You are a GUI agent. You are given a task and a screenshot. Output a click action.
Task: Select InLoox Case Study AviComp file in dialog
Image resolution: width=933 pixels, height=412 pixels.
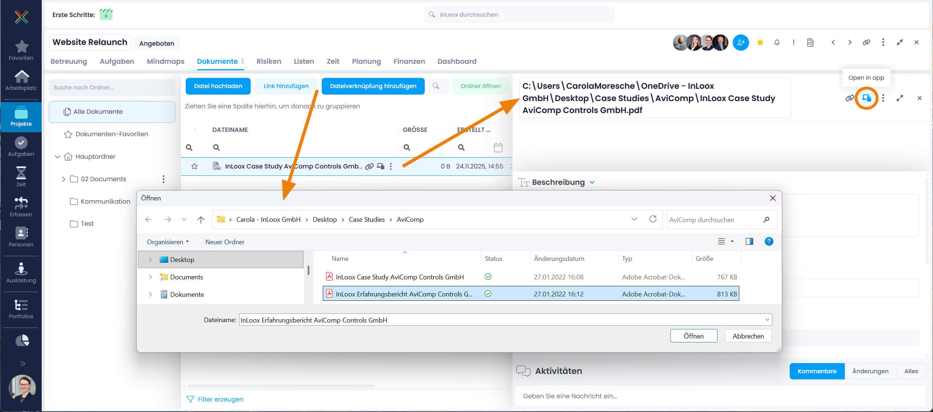pos(531,277)
